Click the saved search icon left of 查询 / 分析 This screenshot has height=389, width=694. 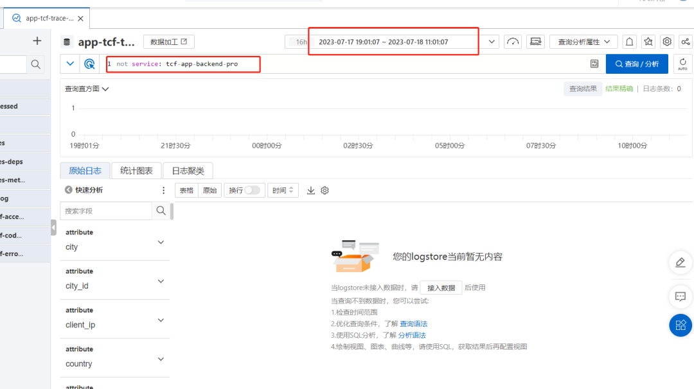[594, 64]
